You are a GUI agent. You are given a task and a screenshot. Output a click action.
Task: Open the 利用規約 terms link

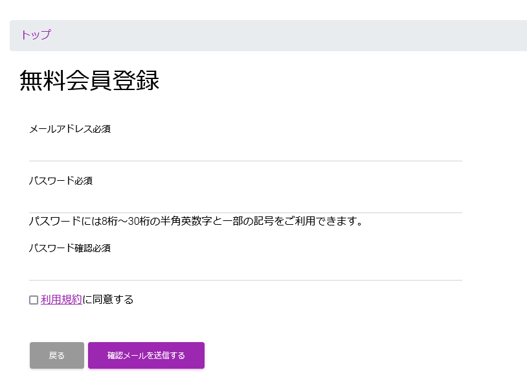62,299
